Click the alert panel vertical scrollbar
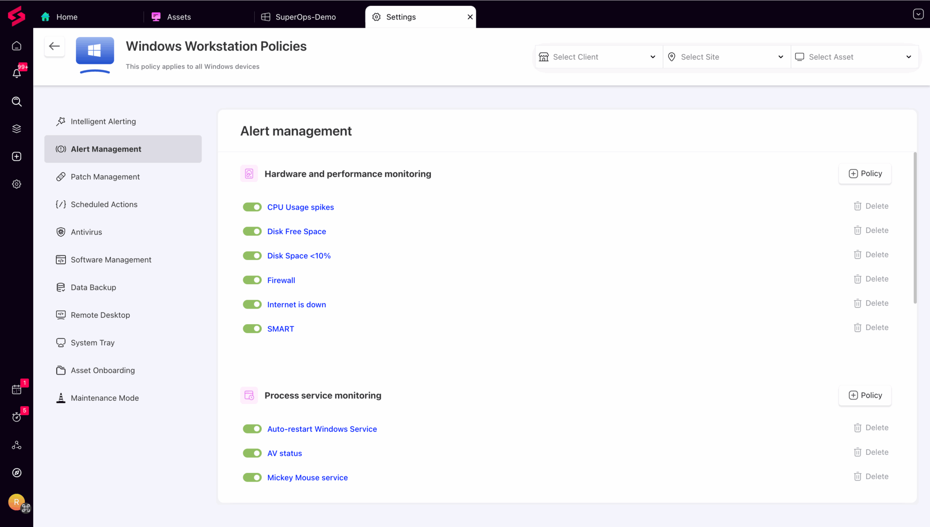Viewport: 930px width, 527px height. click(915, 228)
